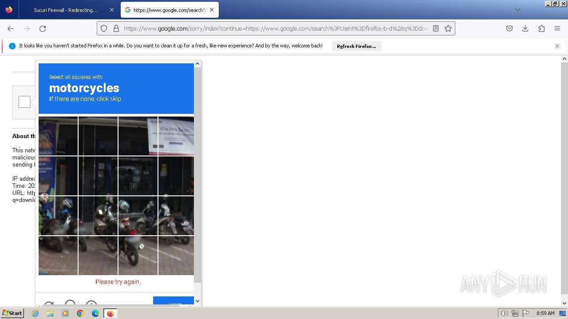Image resolution: width=568 pixels, height=319 pixels.
Task: Go forward one page
Action: click(x=27, y=28)
